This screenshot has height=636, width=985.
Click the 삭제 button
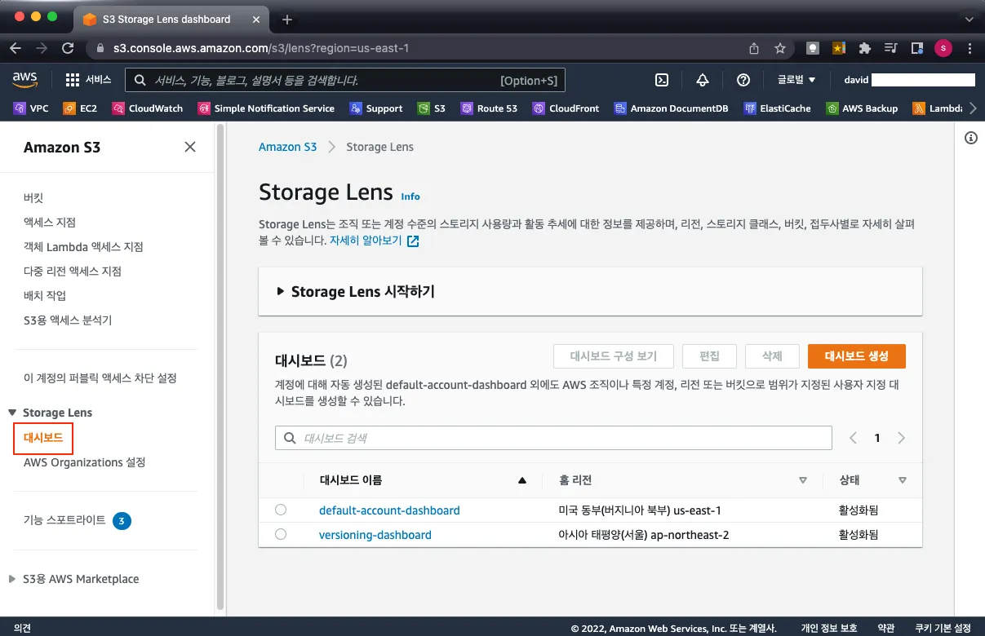pos(772,356)
